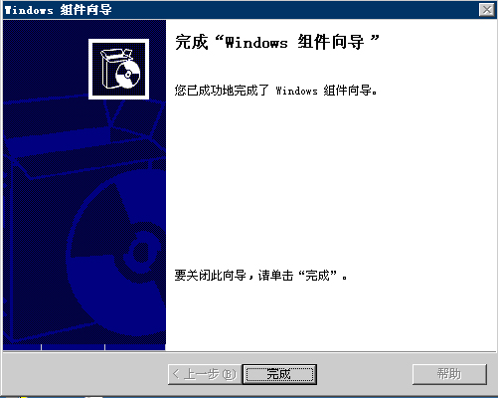Click the 上一步 (B) back button
The height and width of the screenshot is (398, 498).
click(x=205, y=374)
